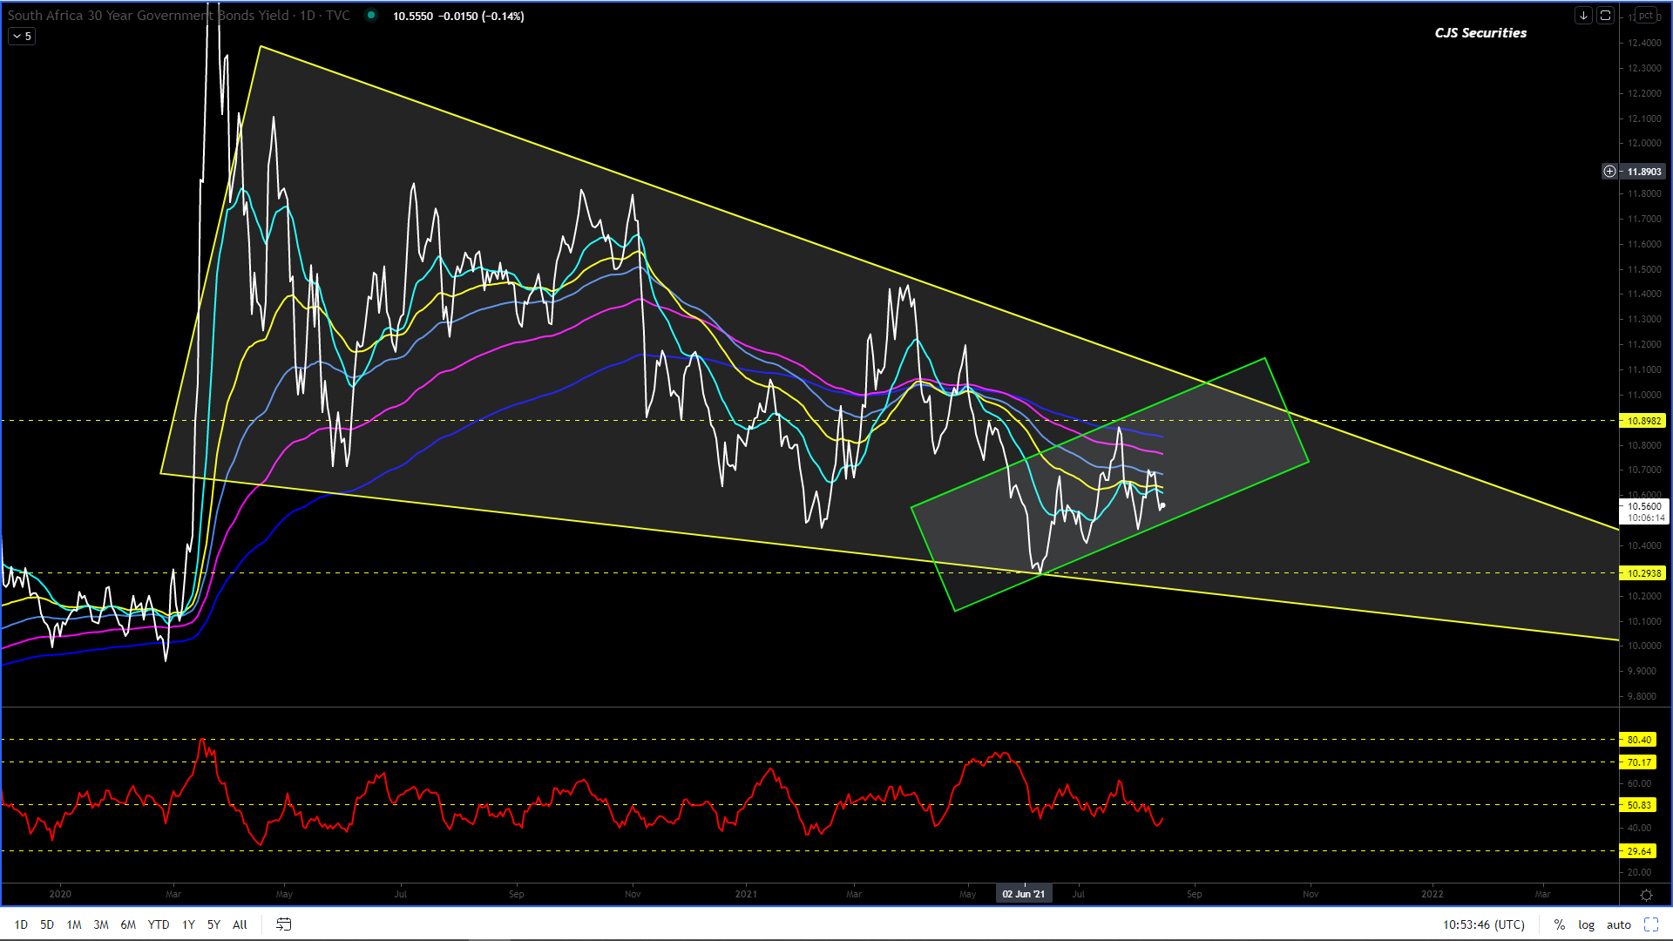Image resolution: width=1673 pixels, height=941 pixels.
Task: Click the plus icon beside 11.8903
Action: [x=1609, y=172]
